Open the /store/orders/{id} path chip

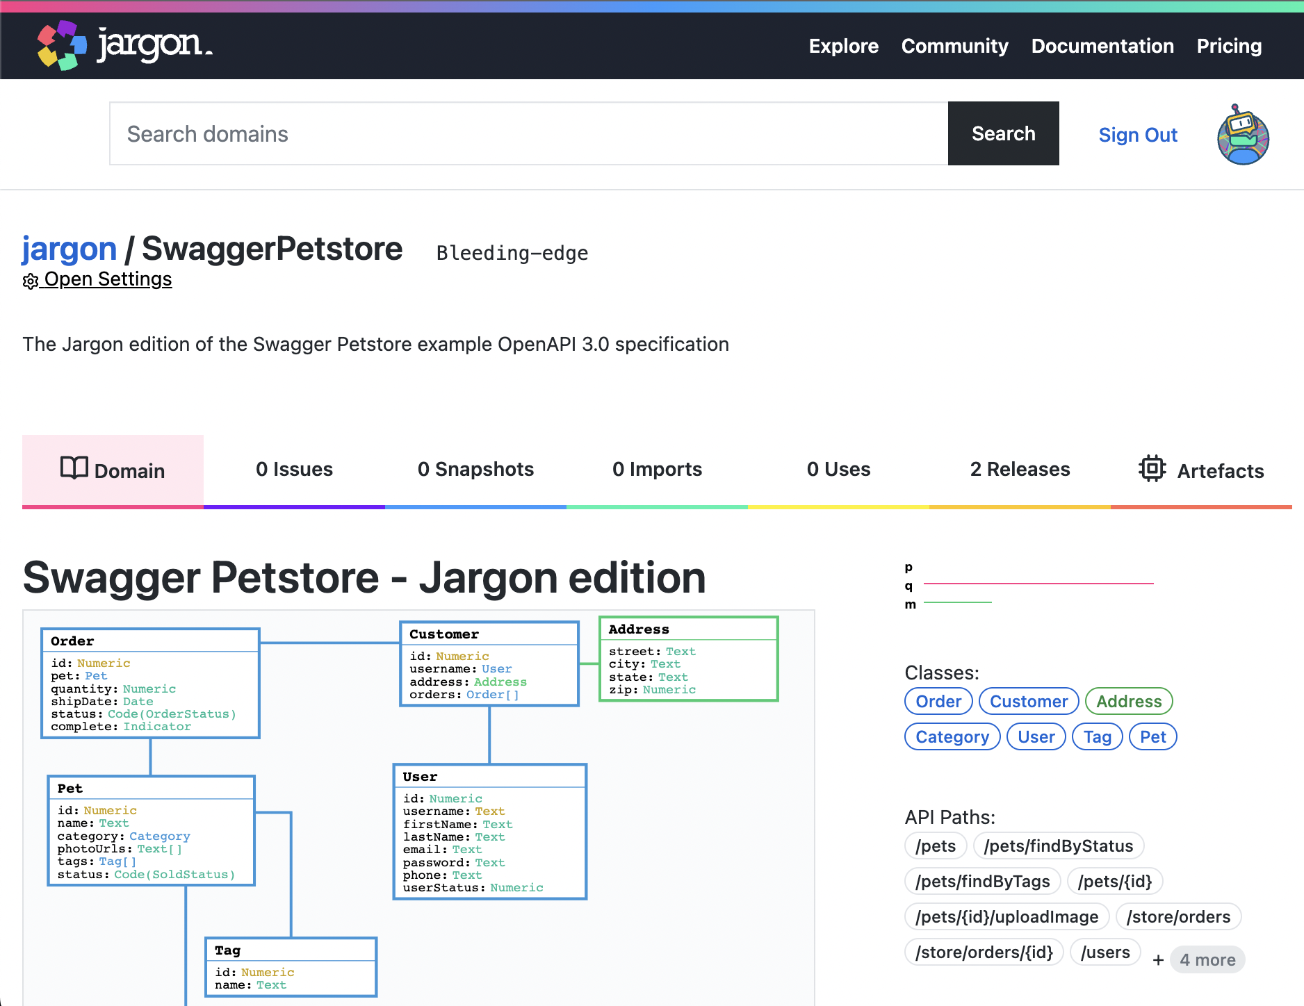tap(984, 952)
